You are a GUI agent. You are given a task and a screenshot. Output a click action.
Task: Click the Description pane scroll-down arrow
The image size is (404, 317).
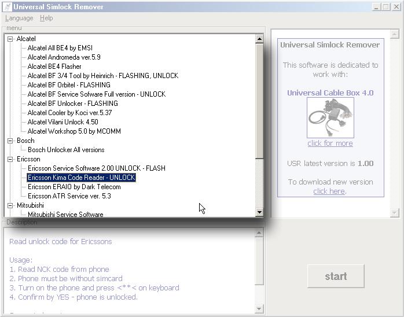tap(259, 308)
